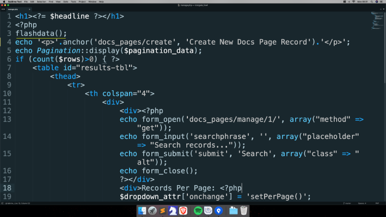Click 'count($rows)' on line 6
Viewport: 386px width, 217px height.
click(58, 59)
